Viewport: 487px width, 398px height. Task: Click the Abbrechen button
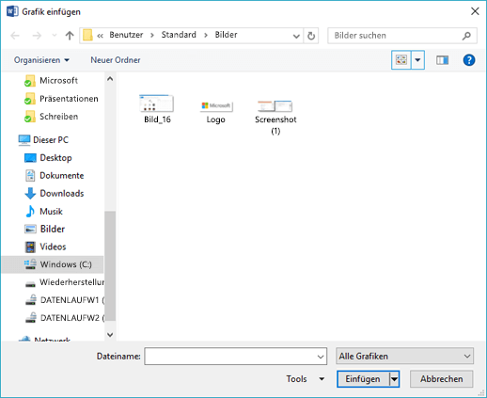coord(441,379)
